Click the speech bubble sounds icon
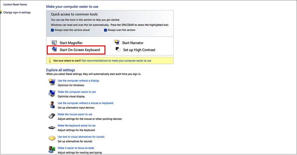The height and width of the screenshot is (155, 297). coord(52,139)
